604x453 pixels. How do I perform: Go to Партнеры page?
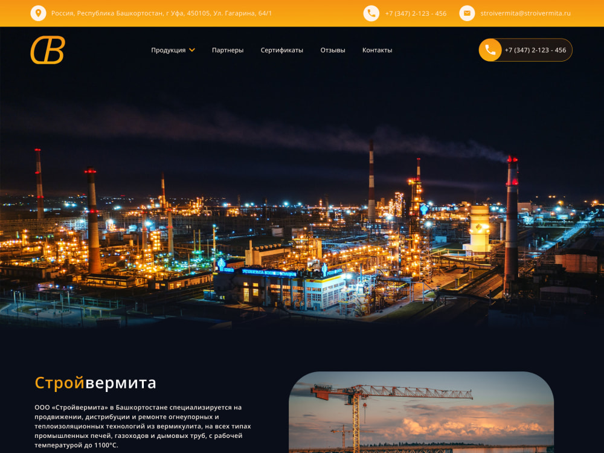228,50
